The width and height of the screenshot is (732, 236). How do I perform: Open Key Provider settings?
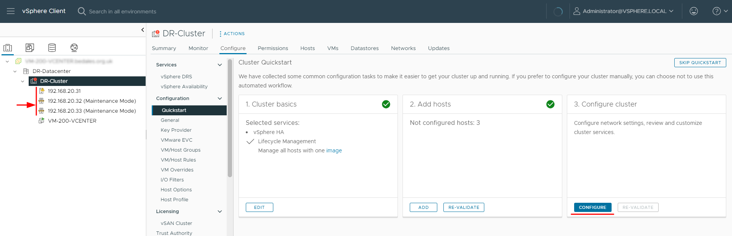(x=176, y=130)
